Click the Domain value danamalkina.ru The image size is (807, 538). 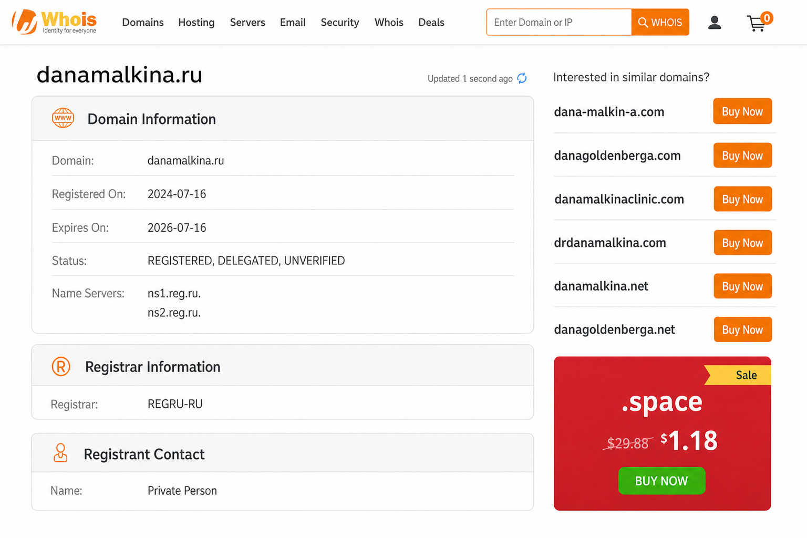click(185, 161)
